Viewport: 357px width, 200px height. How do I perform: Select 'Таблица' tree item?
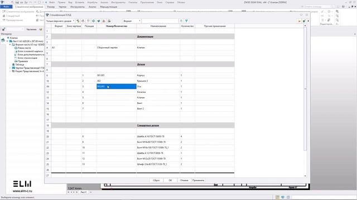20,64
